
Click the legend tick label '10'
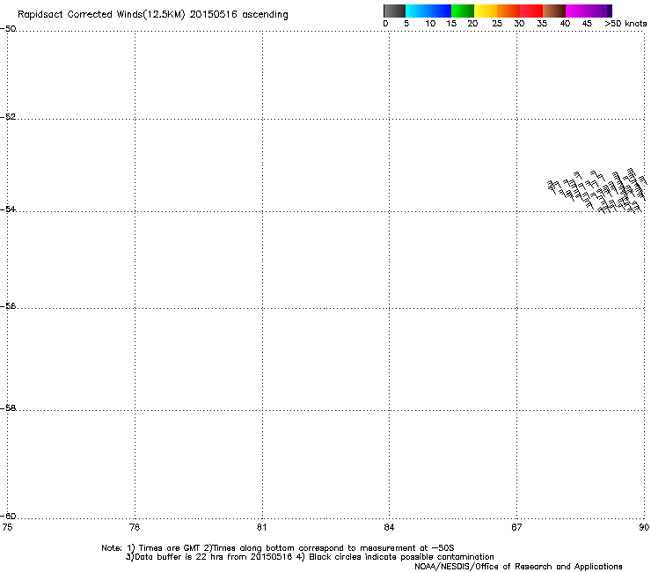[x=430, y=24]
